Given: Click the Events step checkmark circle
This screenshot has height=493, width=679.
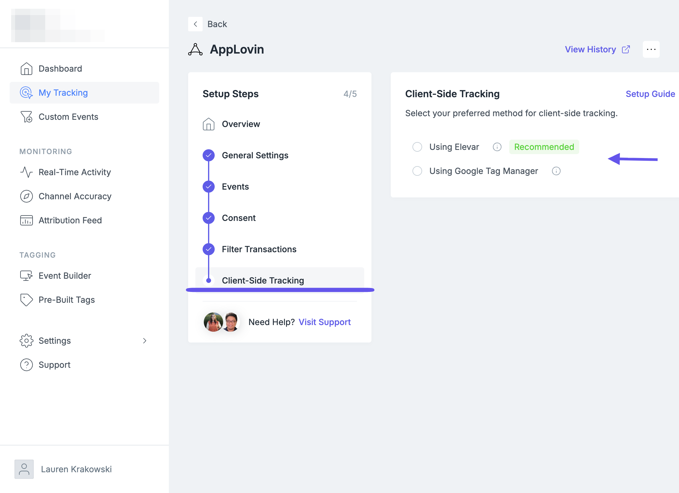Looking at the screenshot, I should tap(209, 187).
